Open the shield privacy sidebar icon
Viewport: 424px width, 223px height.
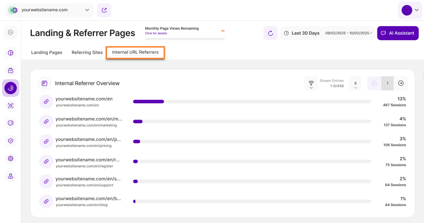11,141
